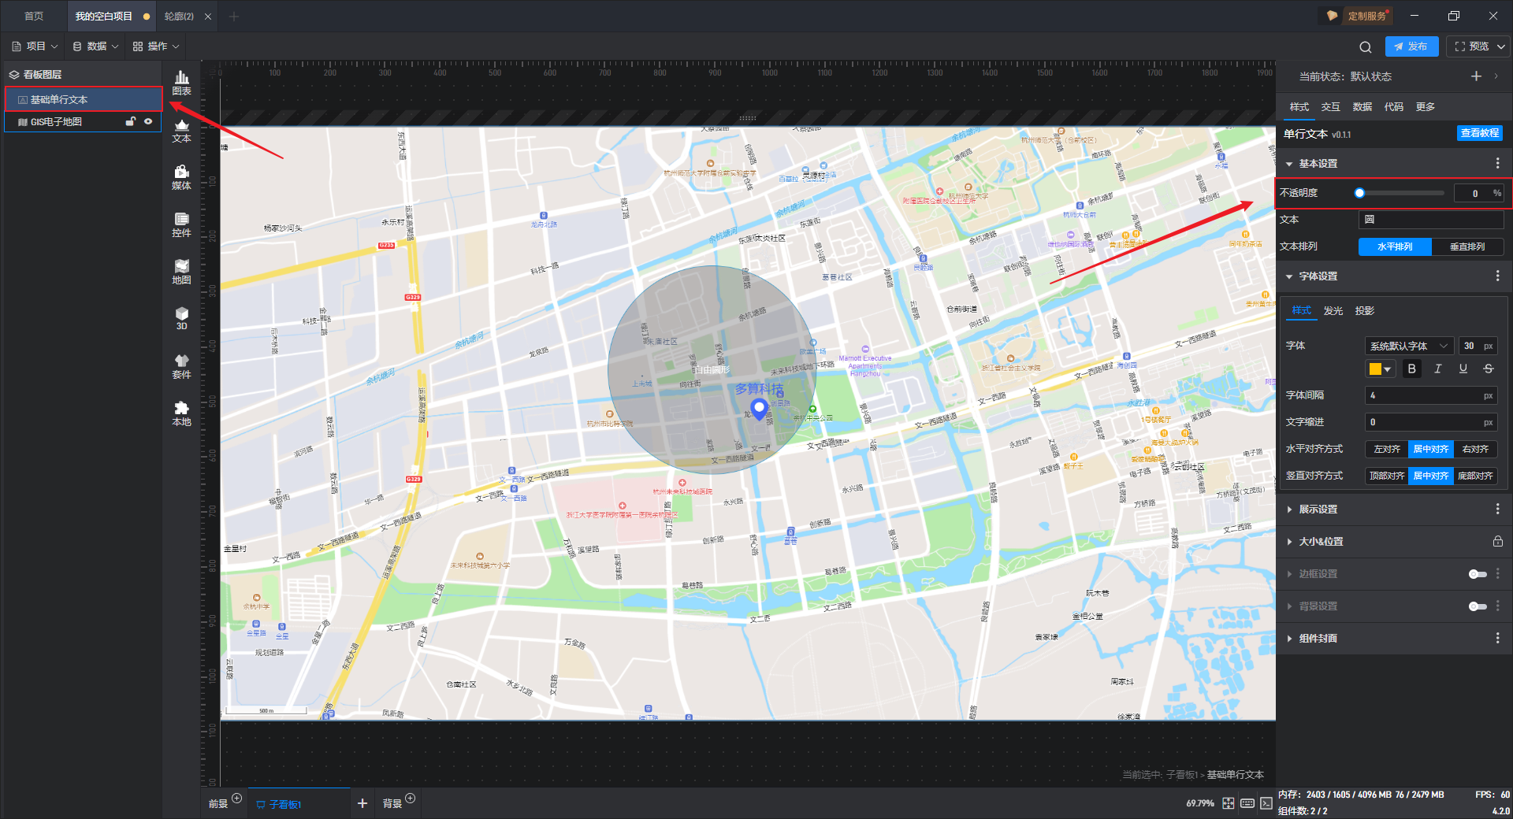Toggle lock on GIS电子地图 layer

[131, 122]
